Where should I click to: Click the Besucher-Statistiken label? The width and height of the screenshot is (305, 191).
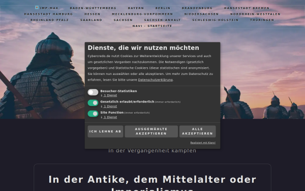pyautogui.click(x=118, y=91)
